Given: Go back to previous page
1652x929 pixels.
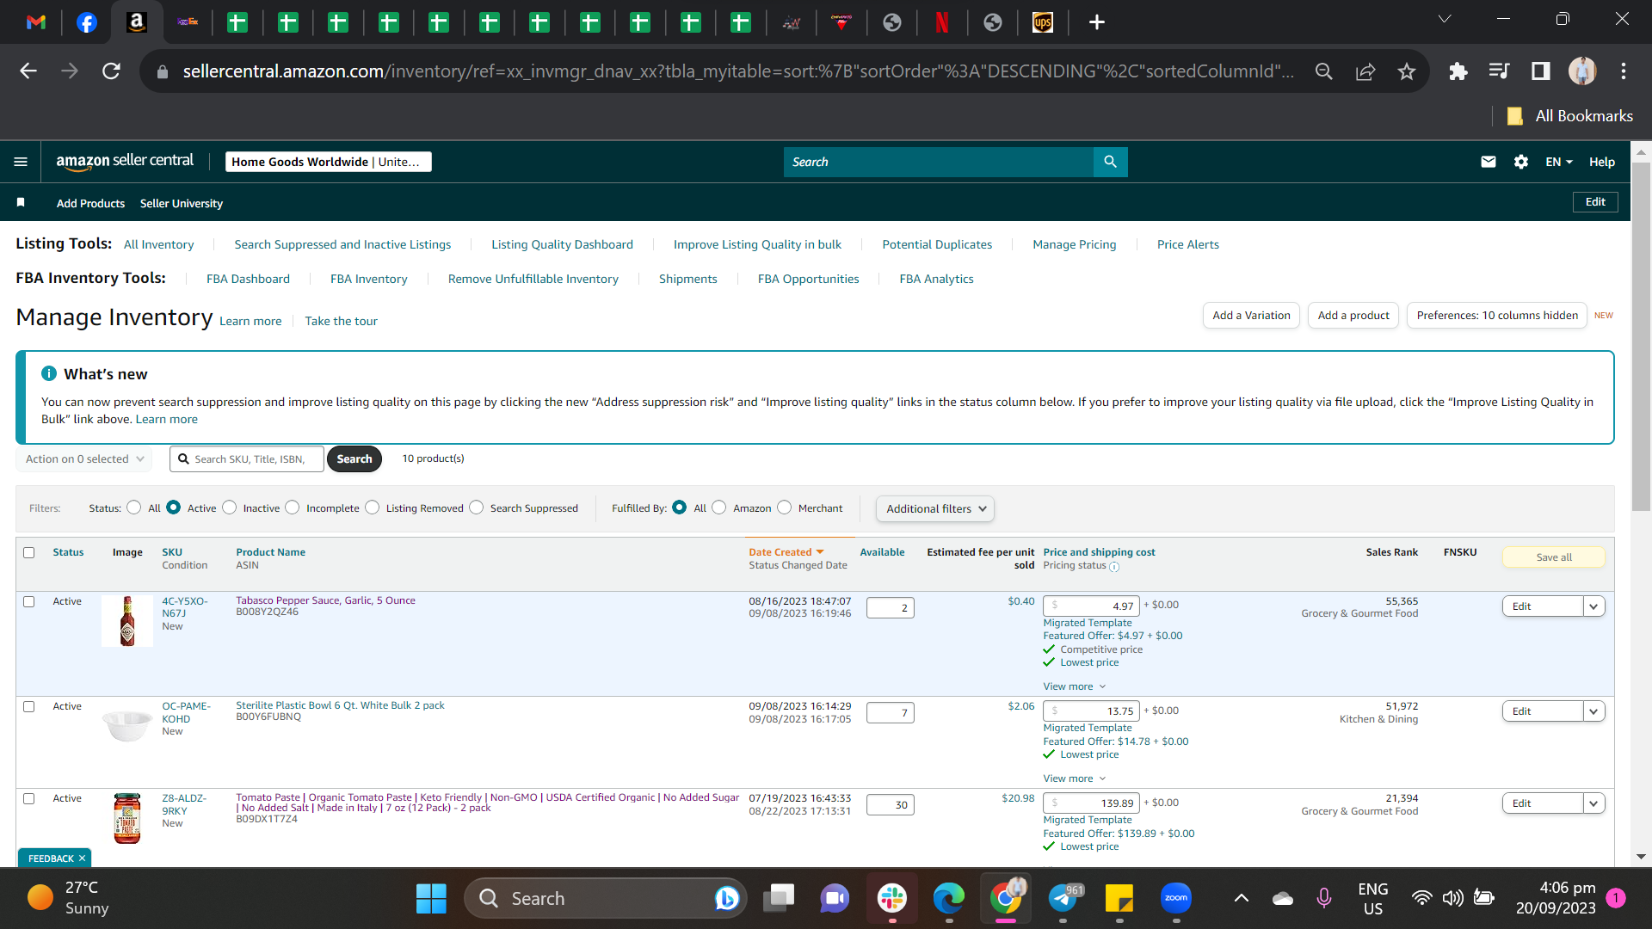Looking at the screenshot, I should click(x=28, y=71).
